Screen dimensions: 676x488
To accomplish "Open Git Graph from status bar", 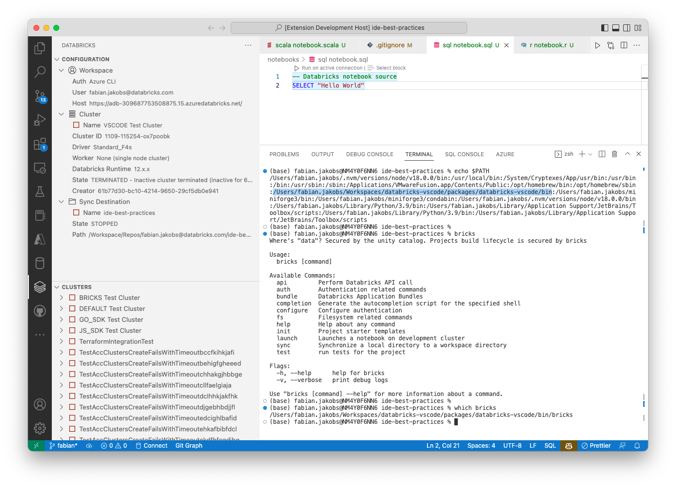I will (x=189, y=446).
